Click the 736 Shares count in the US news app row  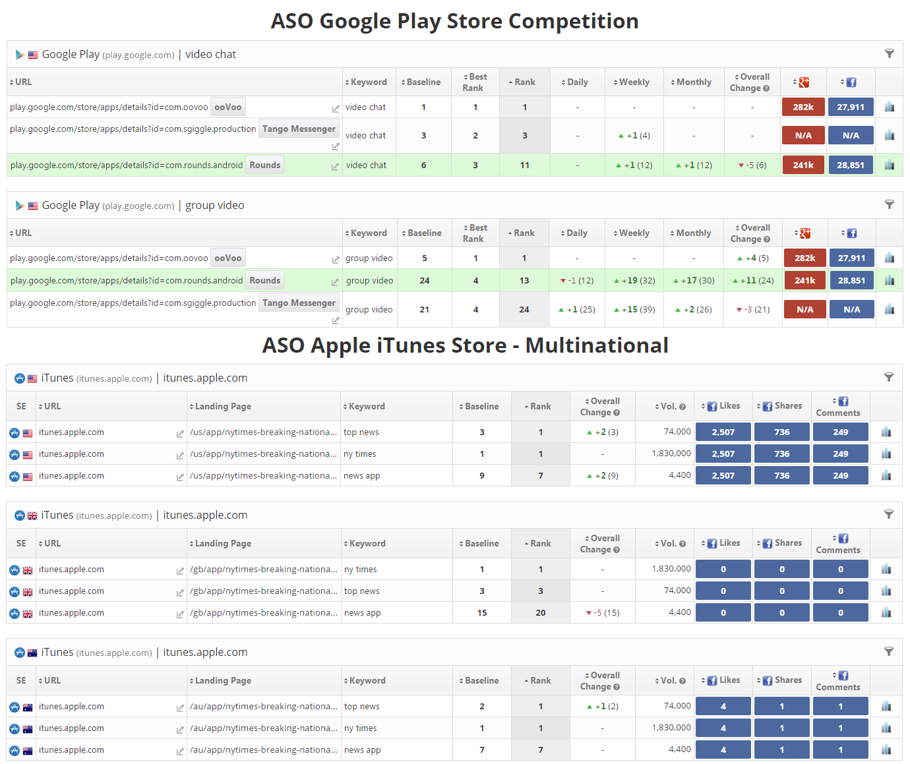click(x=782, y=475)
